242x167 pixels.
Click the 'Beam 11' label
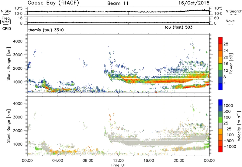coord(118,3)
